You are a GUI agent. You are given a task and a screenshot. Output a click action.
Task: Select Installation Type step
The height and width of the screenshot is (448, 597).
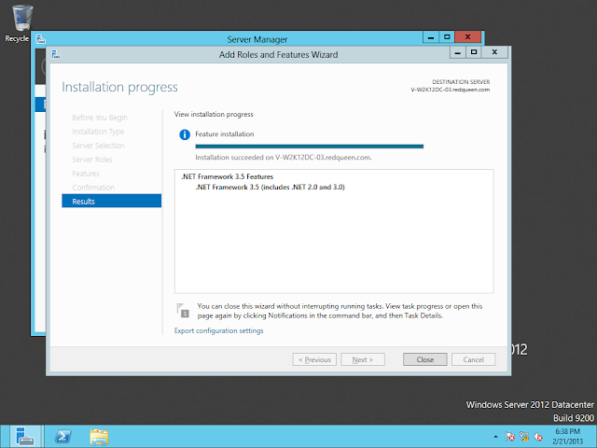98,132
